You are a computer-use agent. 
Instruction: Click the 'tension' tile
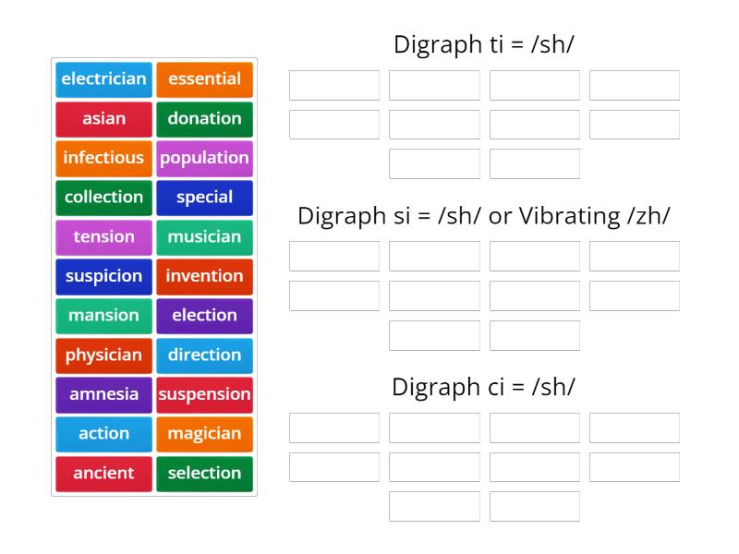coord(103,237)
